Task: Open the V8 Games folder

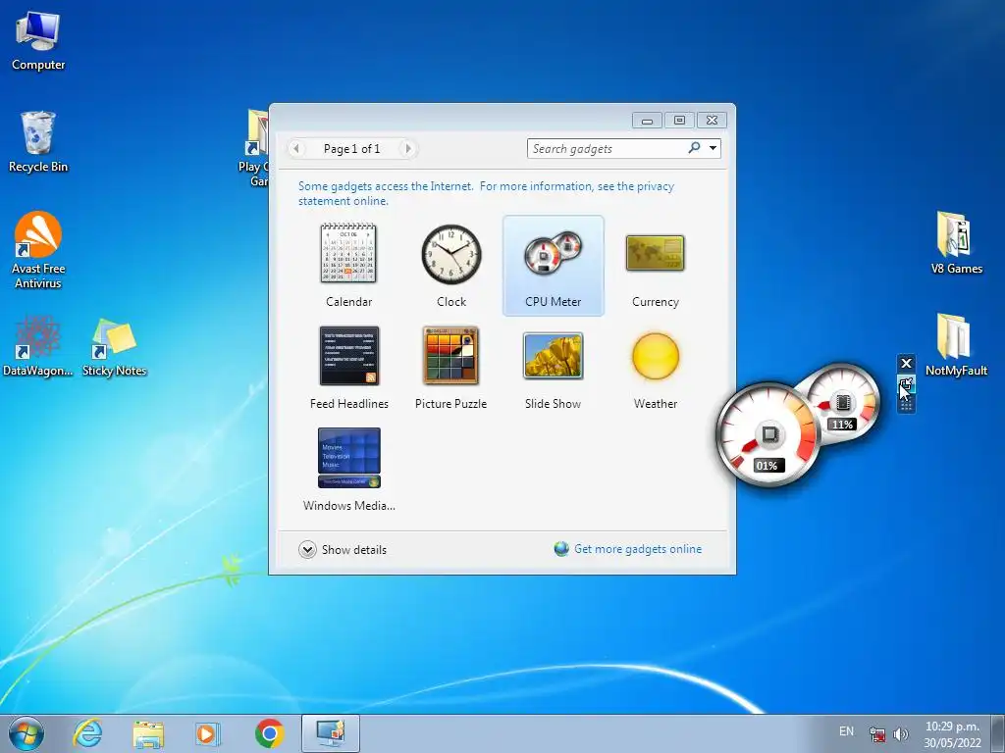Action: tap(956, 242)
